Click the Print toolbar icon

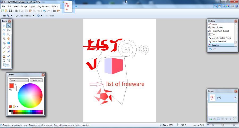coord(16,11)
